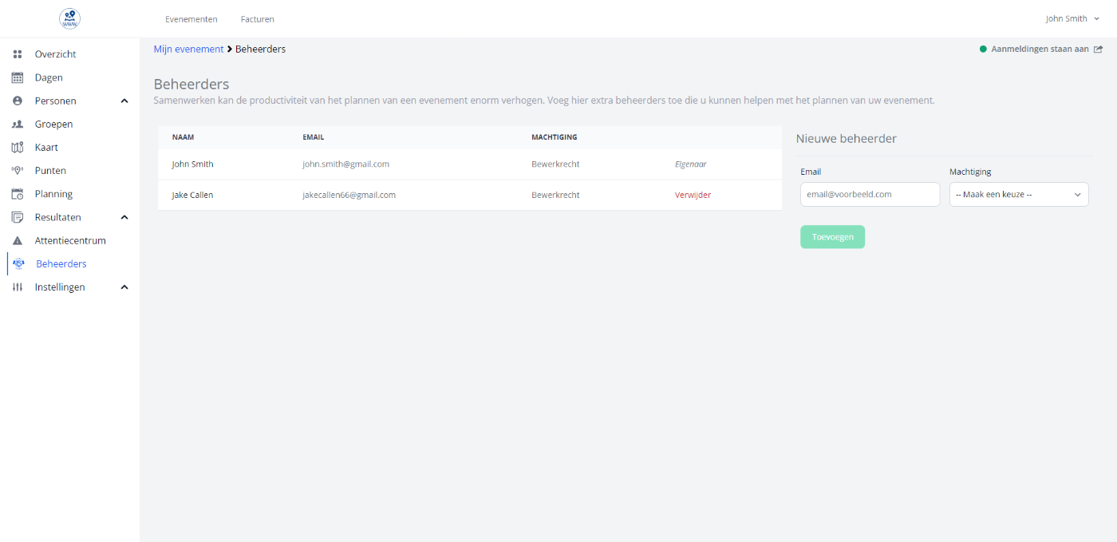Toggle the Instellingen section chevron
The image size is (1117, 542).
point(124,287)
